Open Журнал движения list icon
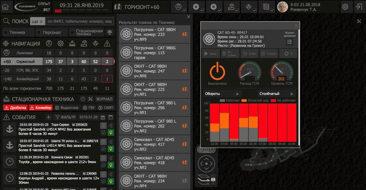This screenshot has height=190, width=366. 290,42
